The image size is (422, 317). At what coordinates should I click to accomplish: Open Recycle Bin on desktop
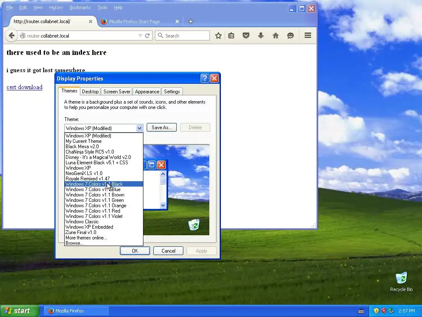tap(401, 282)
